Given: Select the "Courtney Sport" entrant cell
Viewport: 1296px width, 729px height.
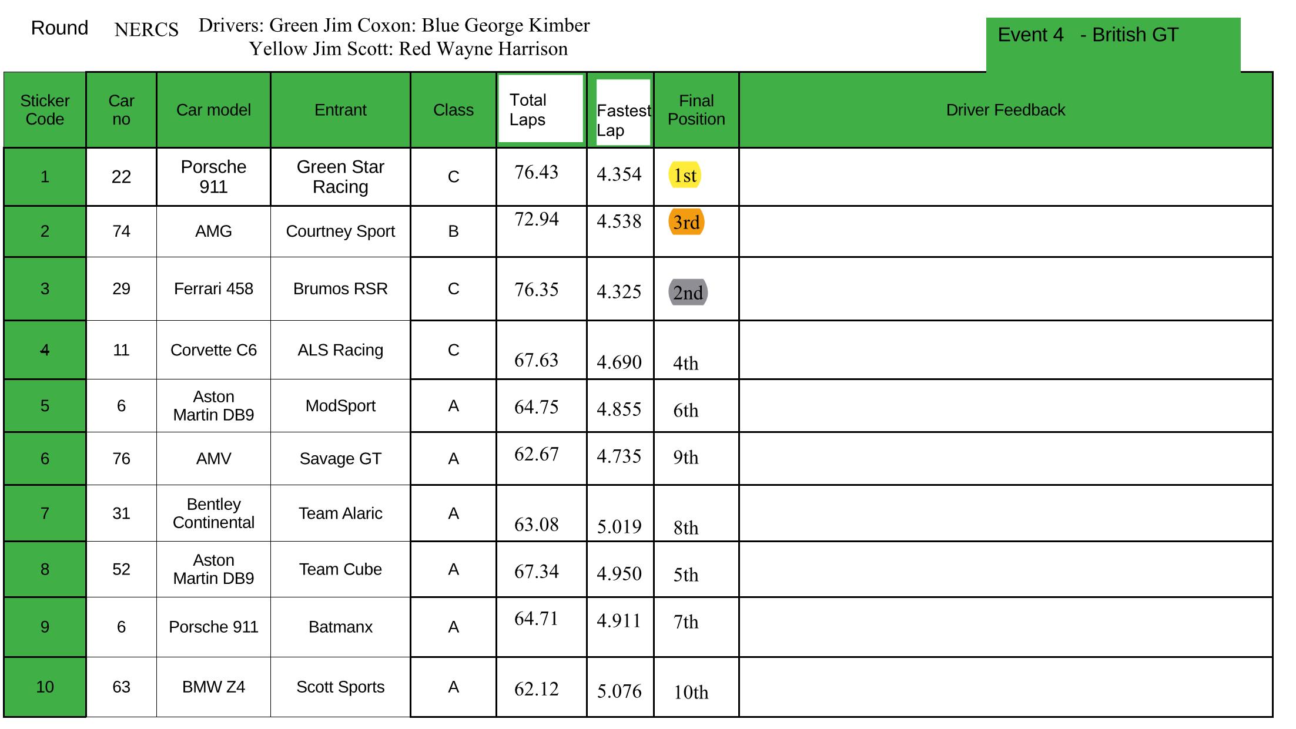Looking at the screenshot, I should [x=340, y=231].
